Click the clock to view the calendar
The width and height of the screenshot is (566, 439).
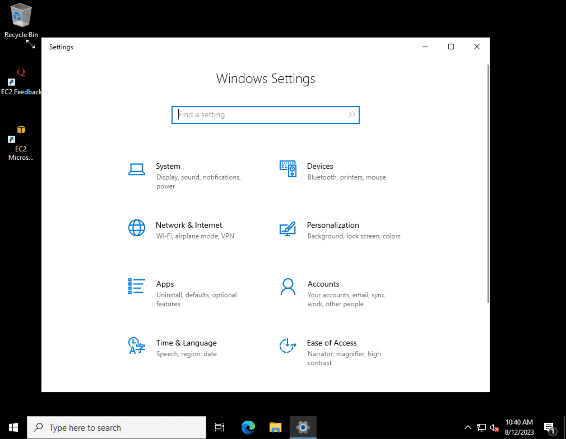[x=519, y=426]
